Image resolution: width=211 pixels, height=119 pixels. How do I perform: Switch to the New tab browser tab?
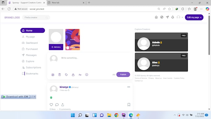point(66,3)
